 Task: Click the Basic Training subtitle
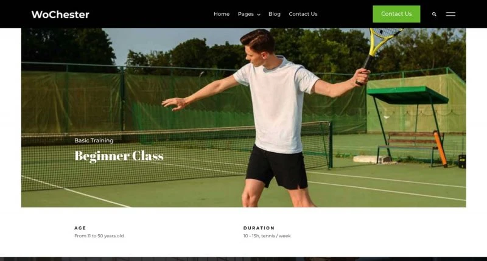click(94, 141)
